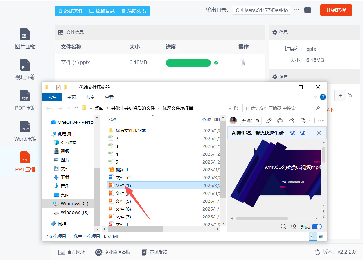Viewport: 363px width, 260px height.
Task: Open 意见反馈 feedback at the bottom
Action: point(154,252)
